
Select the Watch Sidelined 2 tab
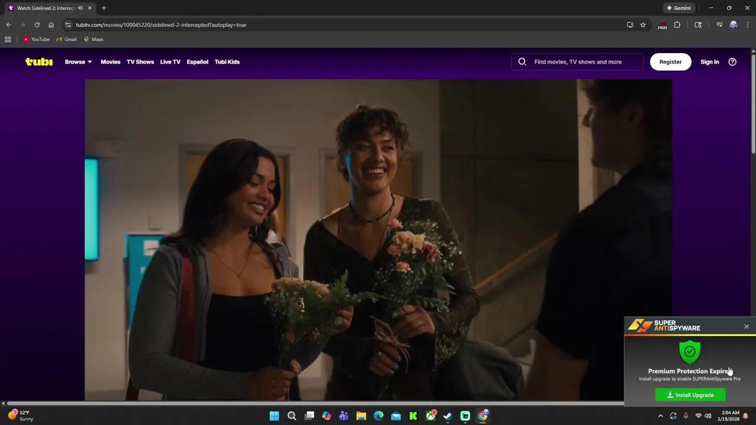pos(50,8)
